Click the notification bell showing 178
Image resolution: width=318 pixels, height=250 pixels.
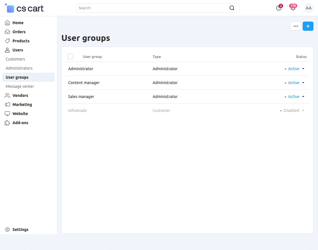tap(293, 8)
